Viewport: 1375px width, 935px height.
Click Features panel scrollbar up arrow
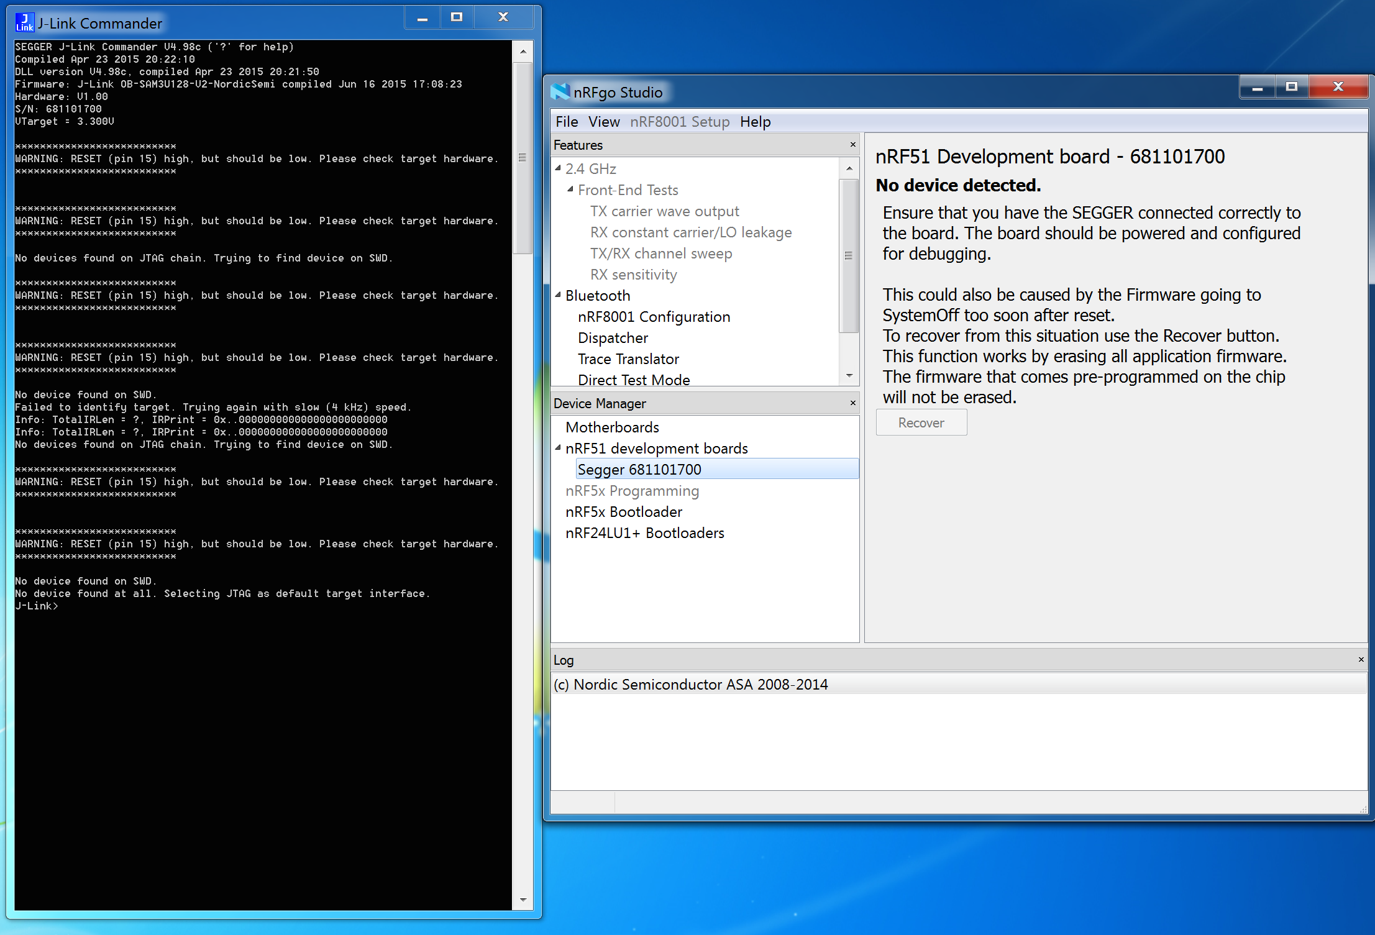849,168
